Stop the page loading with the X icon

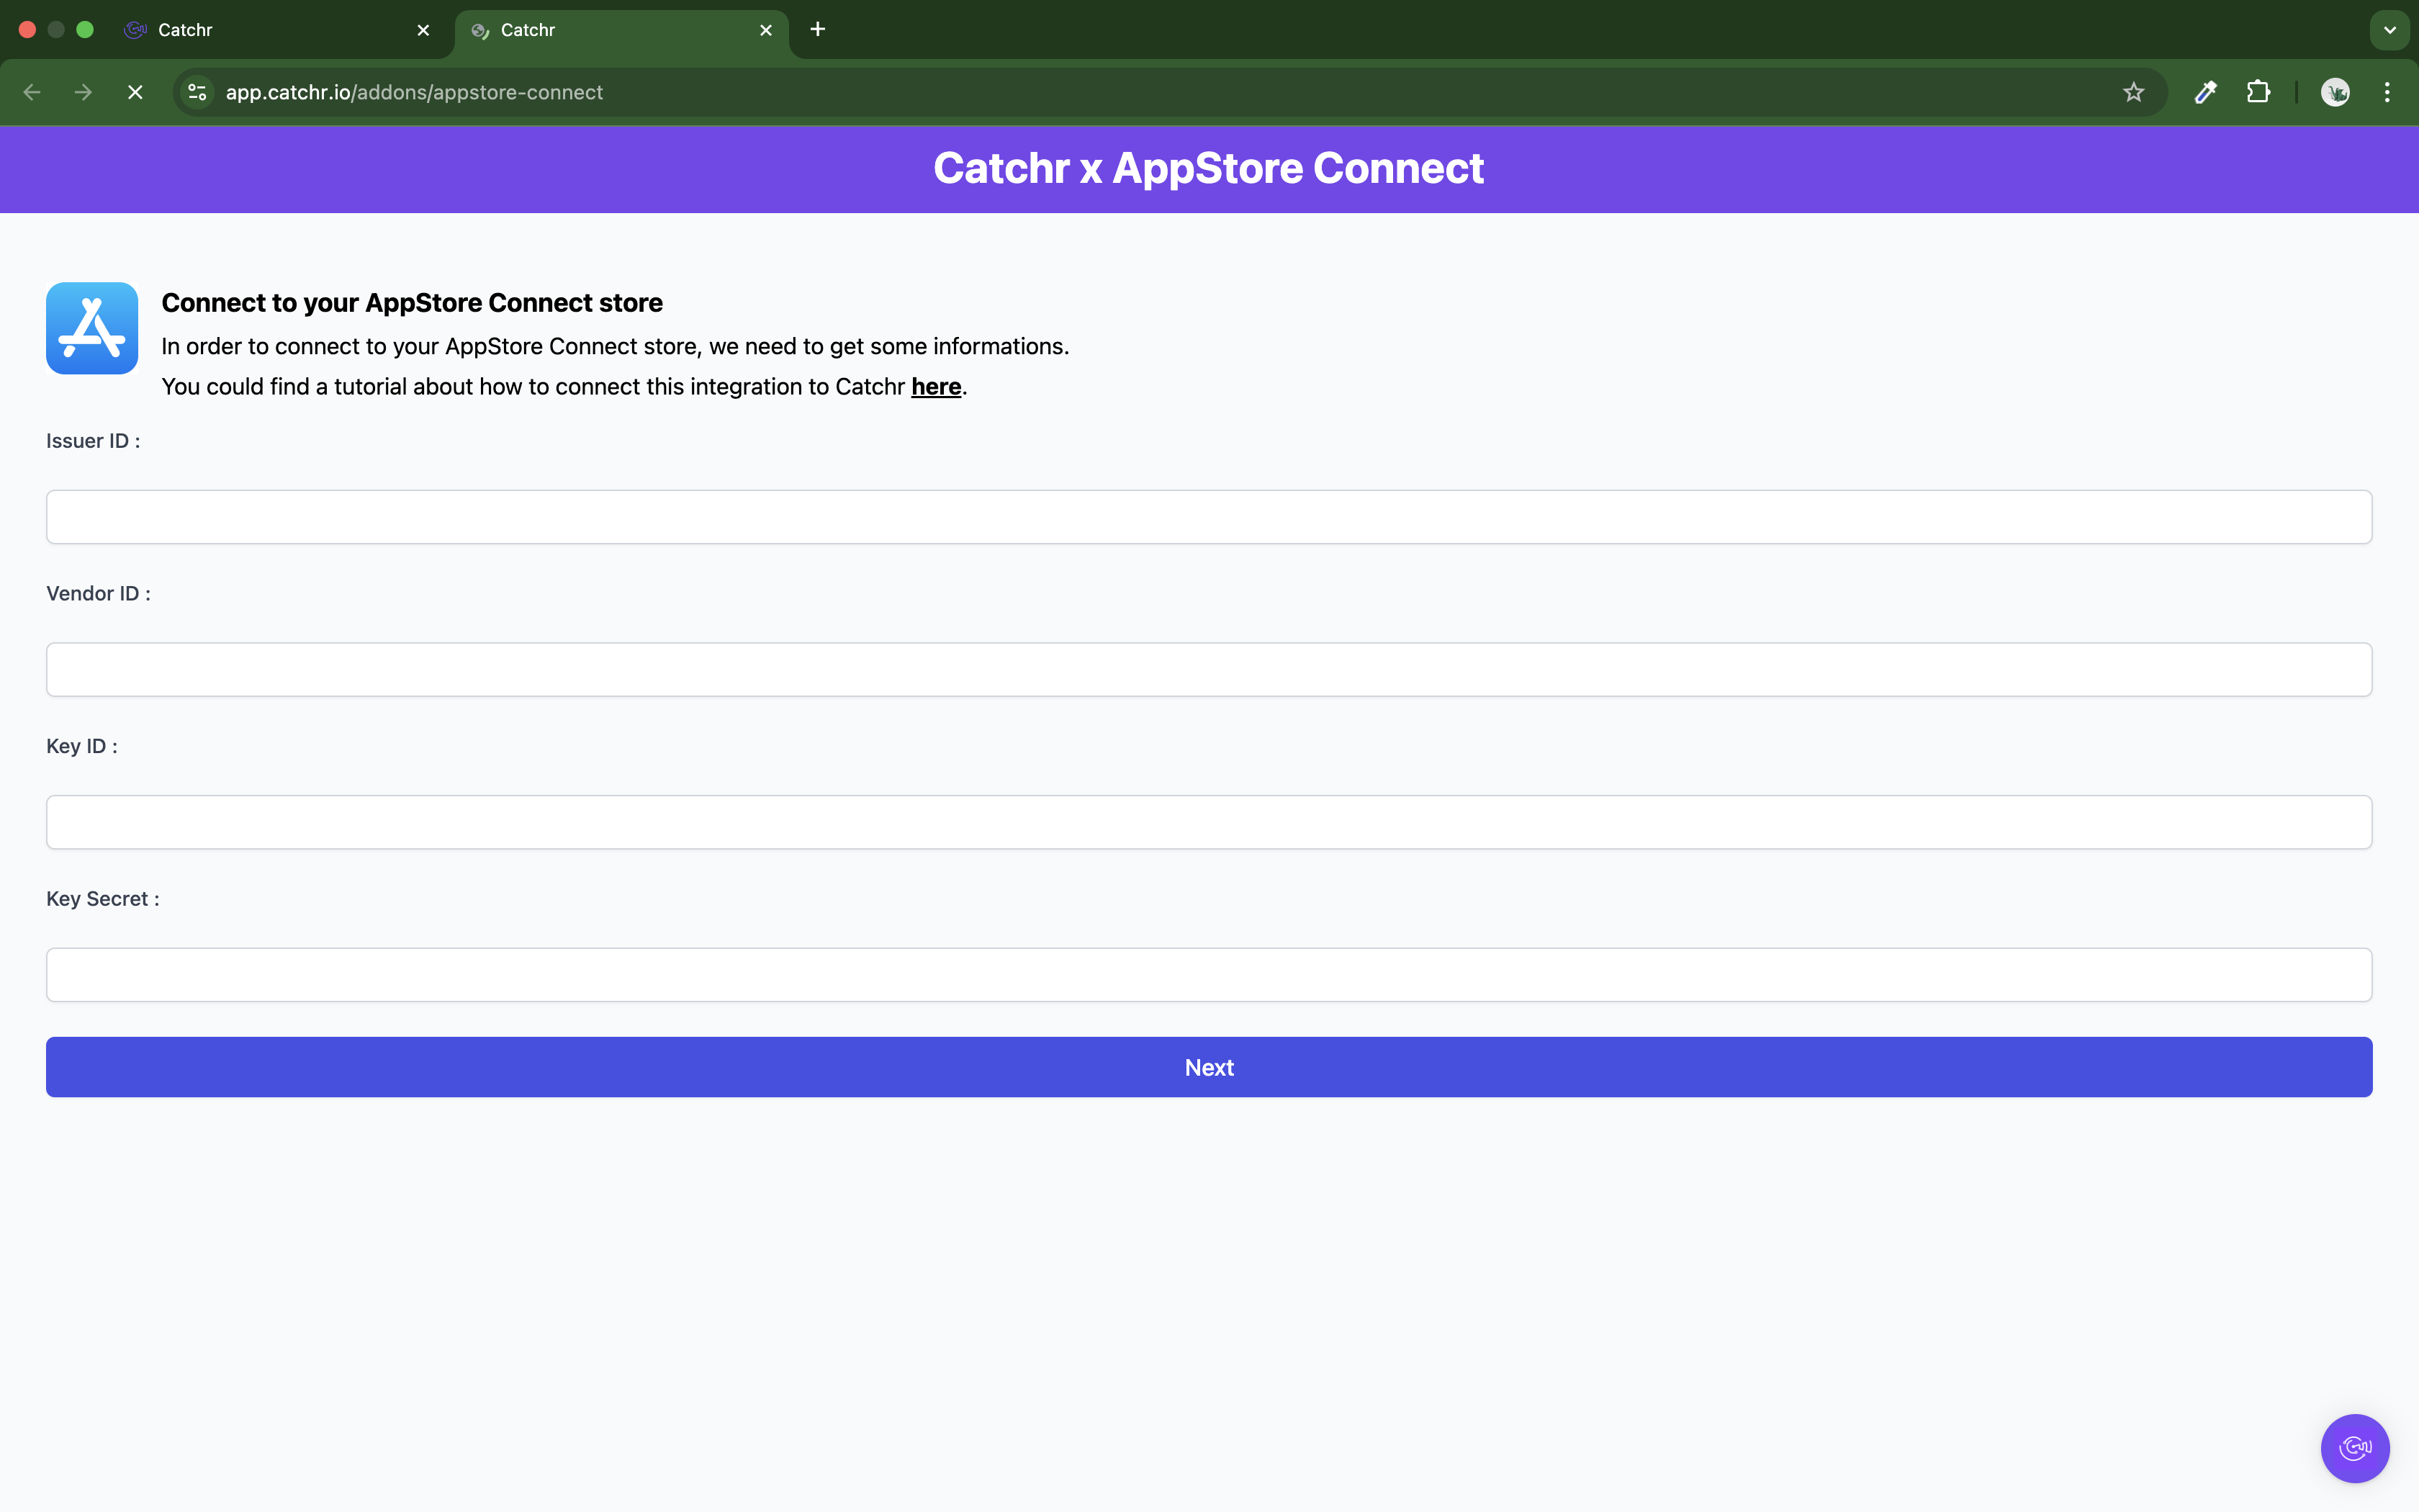point(135,92)
